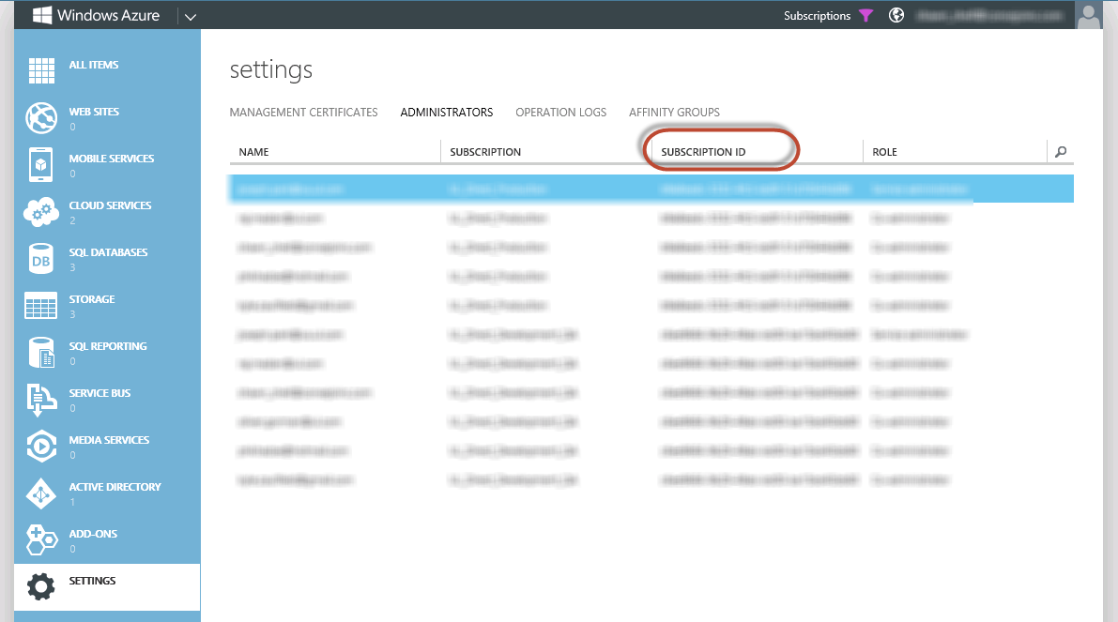The image size is (1118, 622).
Task: Sort by the Subscription ID column header
Action: click(x=703, y=152)
